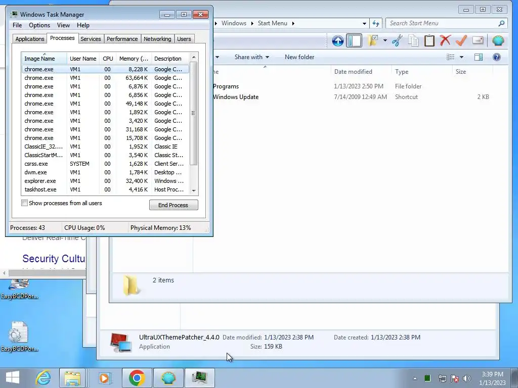
Task: Click the scissors Cut icon
Action: click(x=398, y=40)
